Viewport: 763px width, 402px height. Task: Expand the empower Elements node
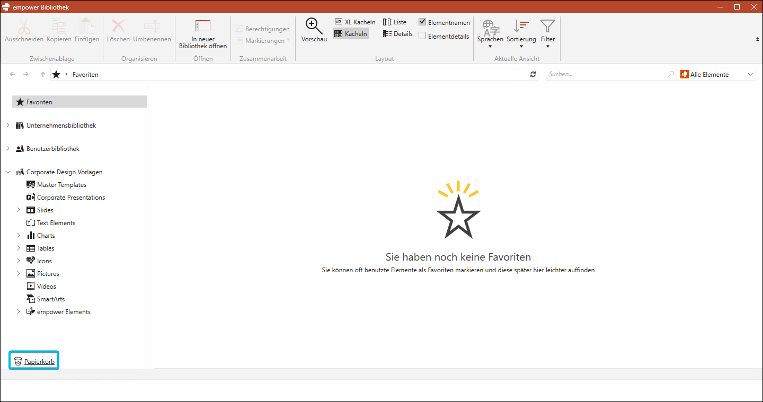[x=19, y=312]
